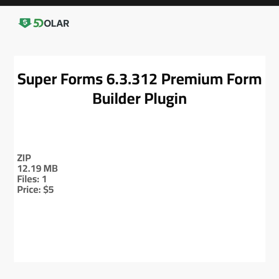
Task: Click the Builder Plugin title line
Action: (139, 99)
